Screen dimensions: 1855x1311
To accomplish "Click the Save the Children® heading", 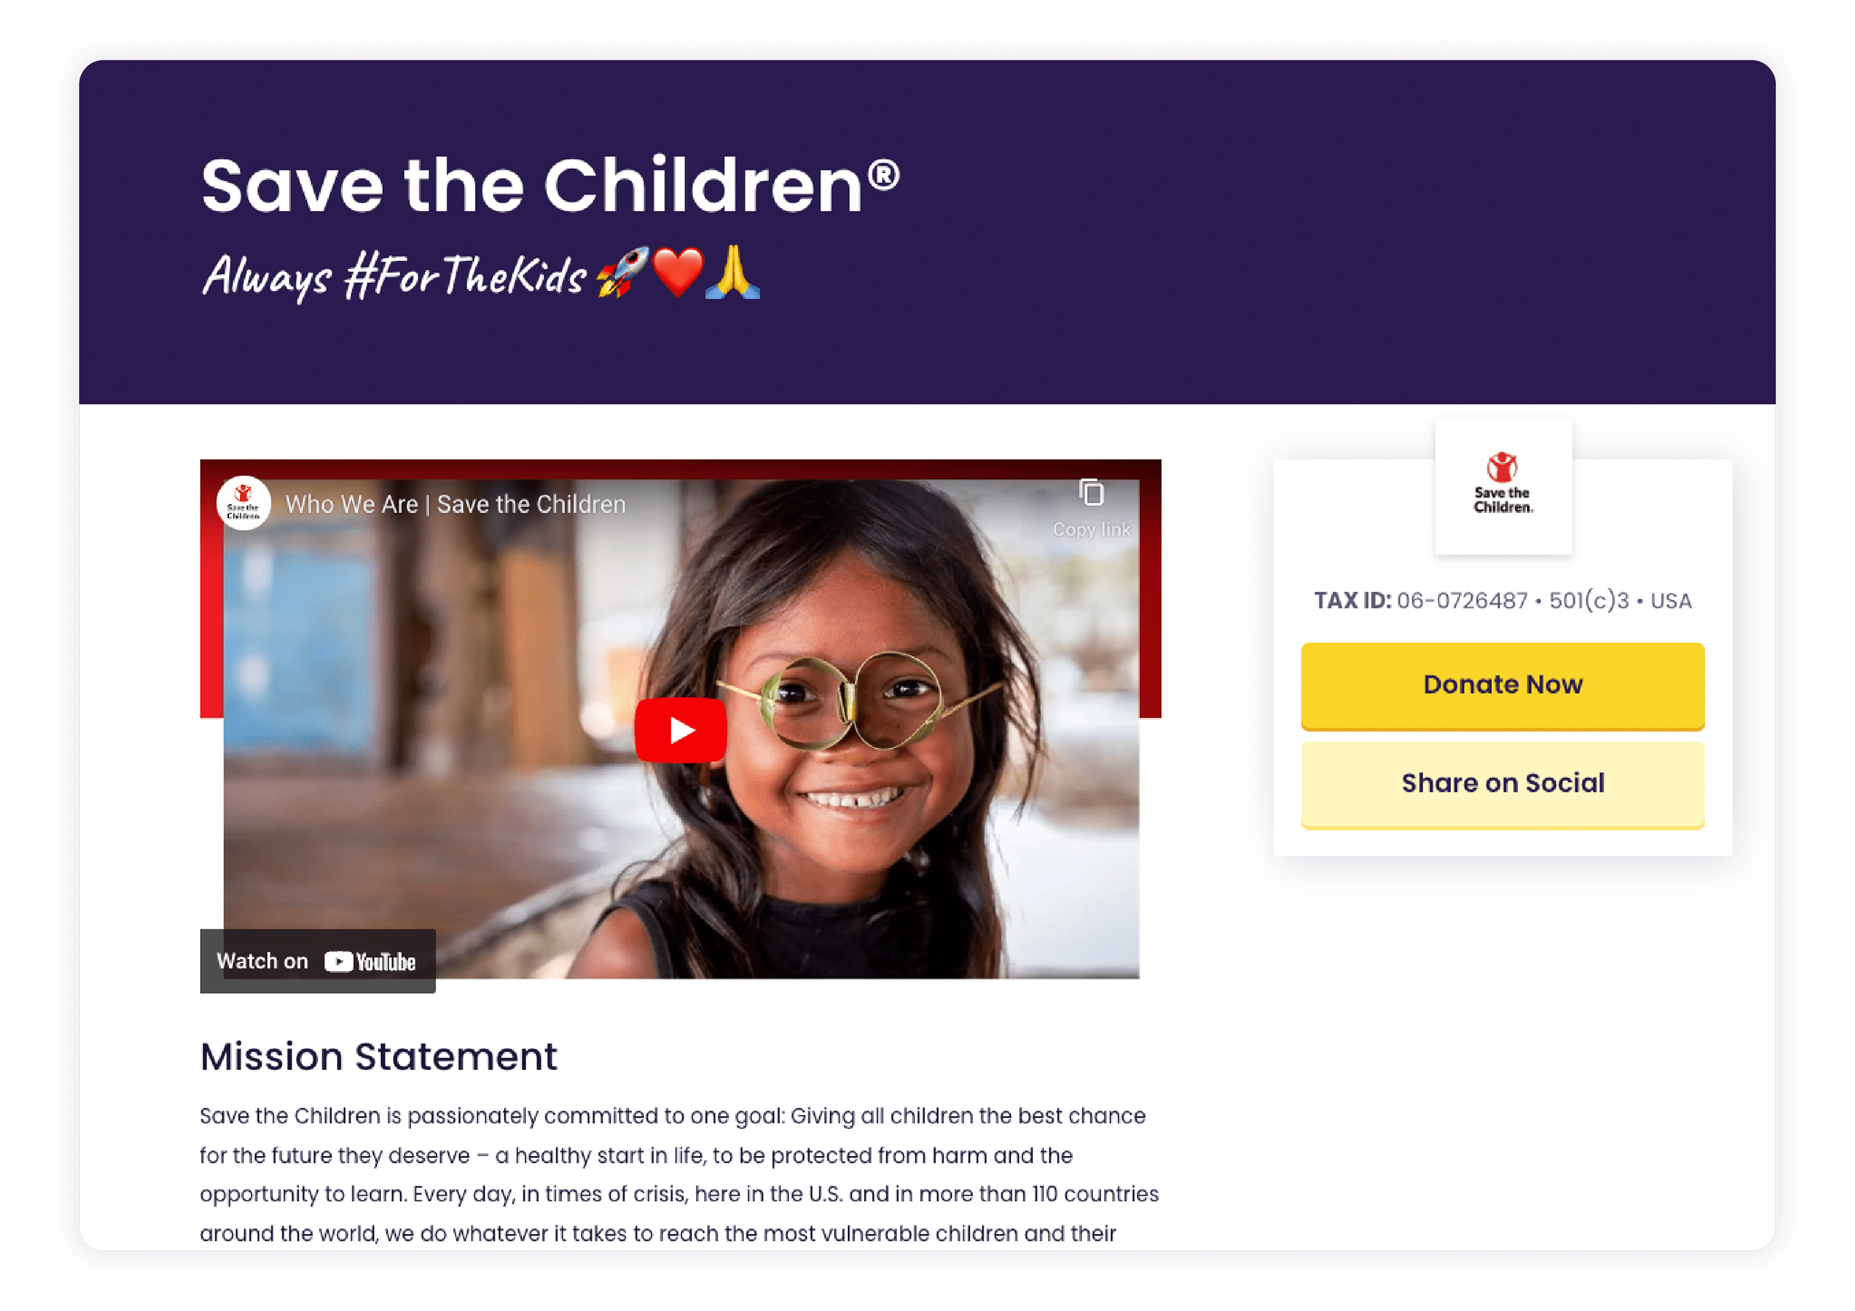I will click(550, 185).
